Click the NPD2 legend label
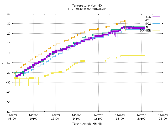This screenshot has height=126, width=168. (148, 24)
